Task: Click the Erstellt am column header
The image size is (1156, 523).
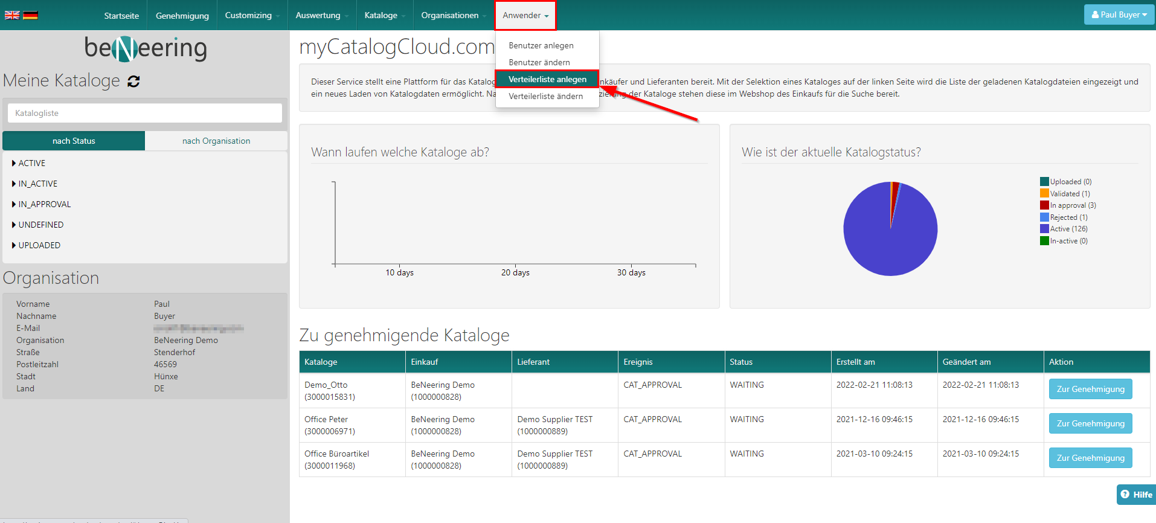Action: tap(884, 362)
